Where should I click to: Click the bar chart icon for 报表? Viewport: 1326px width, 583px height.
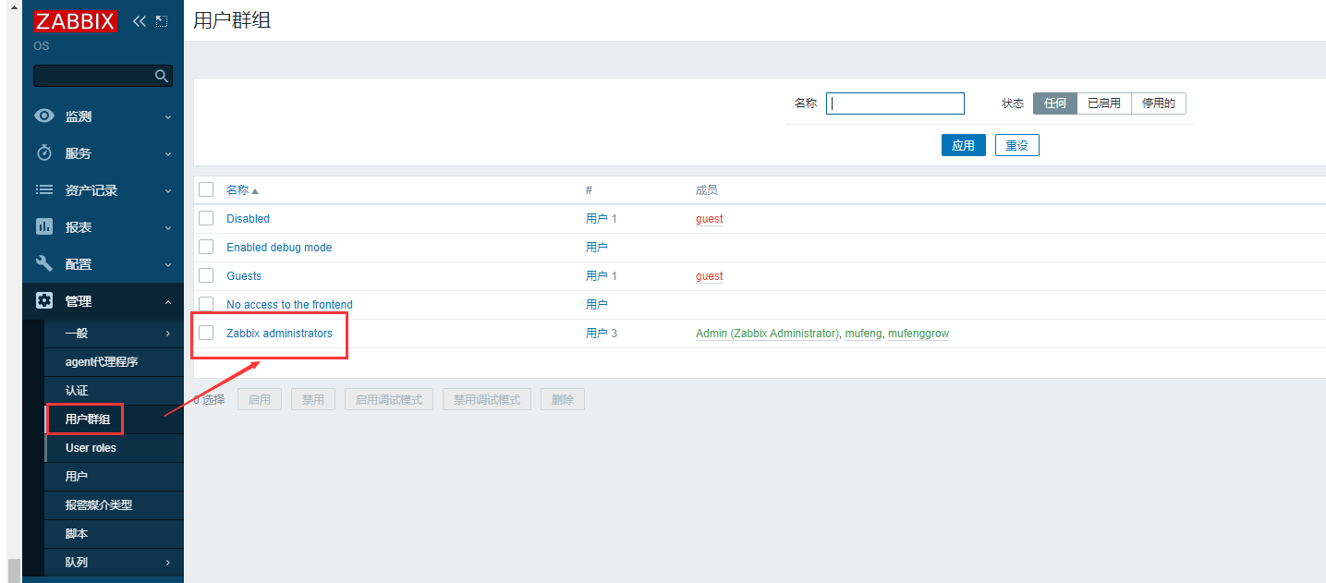[x=44, y=226]
